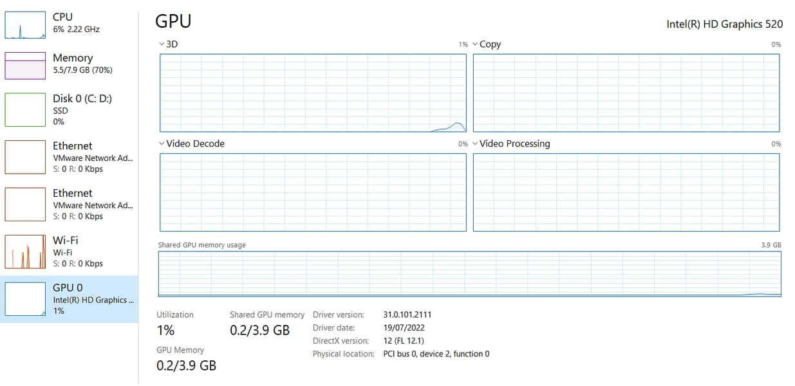
Task: Click the Memory usage thumbnail graph
Action: tap(25, 66)
